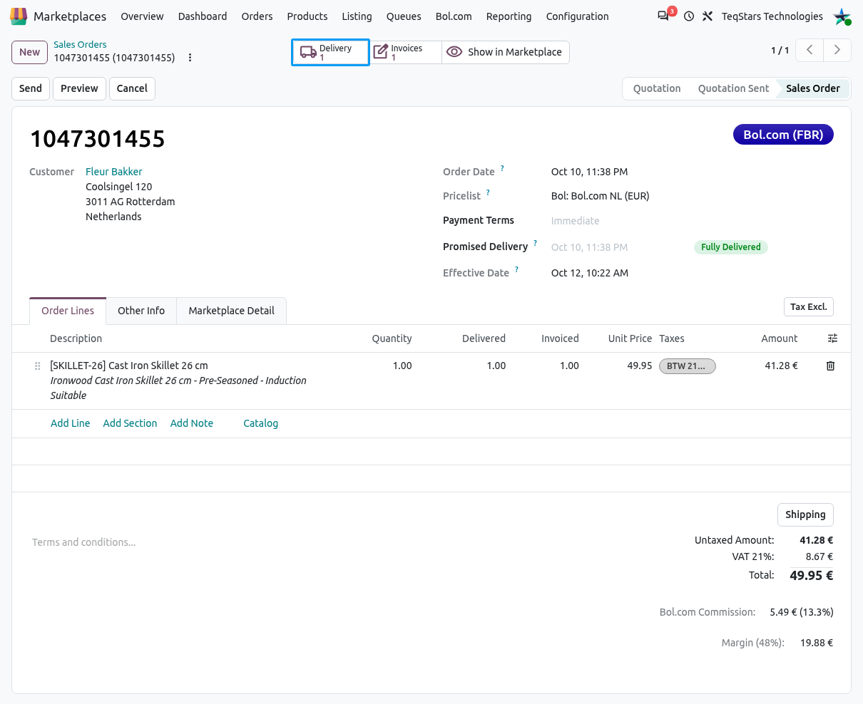Click the Preview button
This screenshot has height=704, width=863.
(79, 88)
